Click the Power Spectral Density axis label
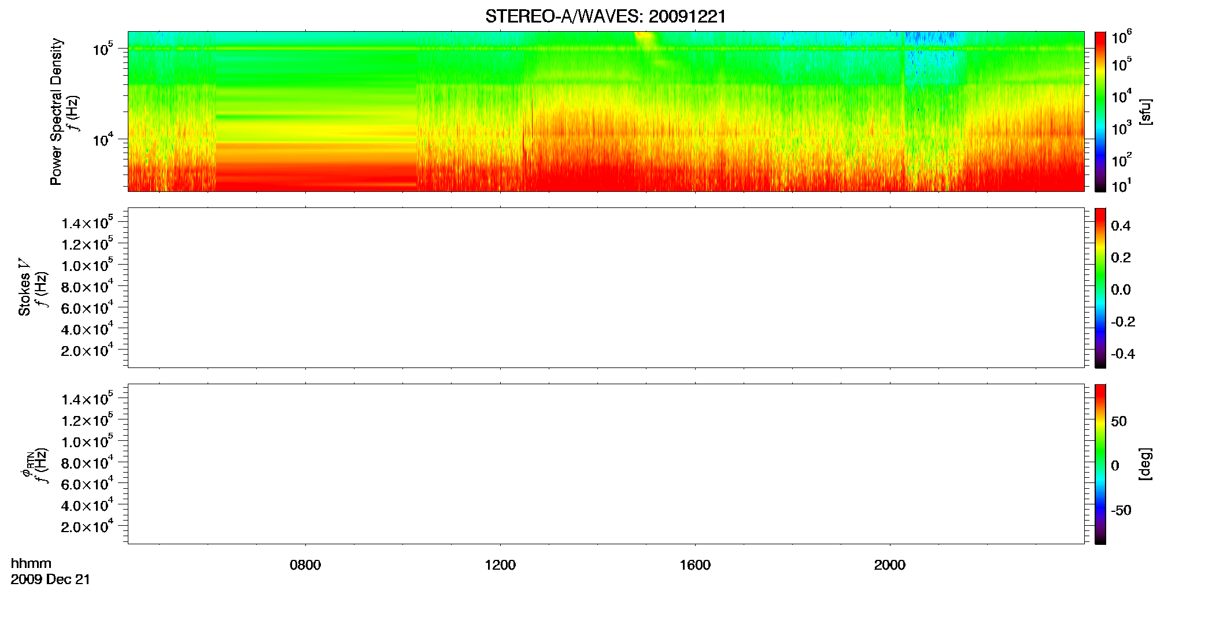Image resolution: width=1212 pixels, height=624 pixels. click(x=56, y=112)
